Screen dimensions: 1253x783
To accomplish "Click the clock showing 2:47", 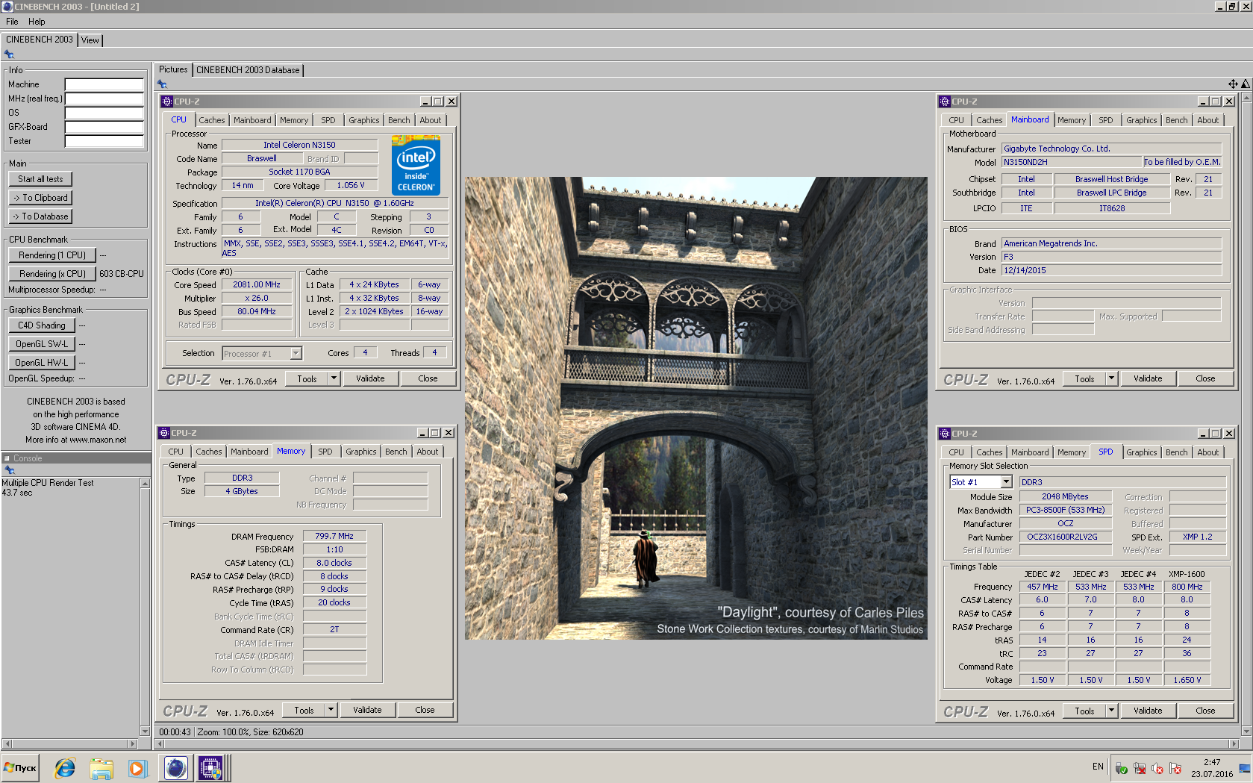I will click(x=1212, y=762).
